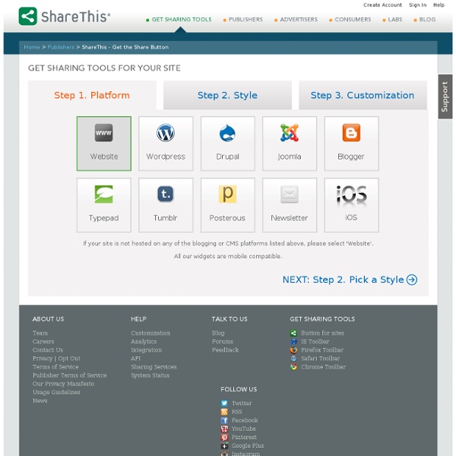Click the Button for sites share icon

pos(293,333)
